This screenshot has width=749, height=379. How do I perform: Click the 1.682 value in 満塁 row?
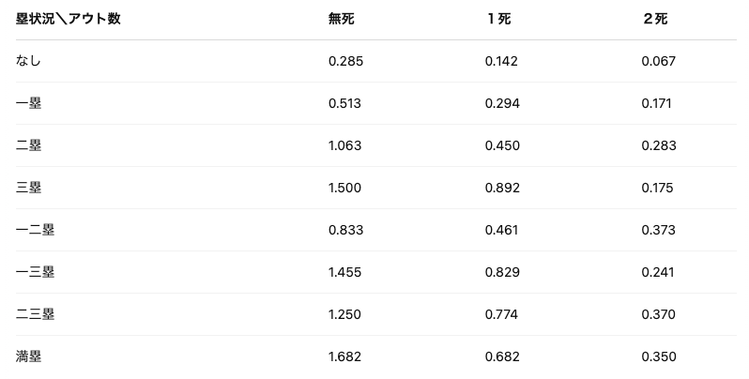(344, 356)
